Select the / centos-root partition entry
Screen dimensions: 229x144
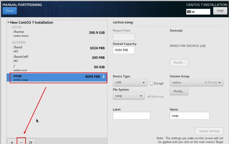[x=57, y=68]
